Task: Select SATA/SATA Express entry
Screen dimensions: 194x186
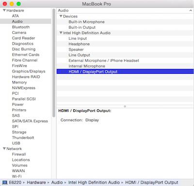Action: pos(30,121)
